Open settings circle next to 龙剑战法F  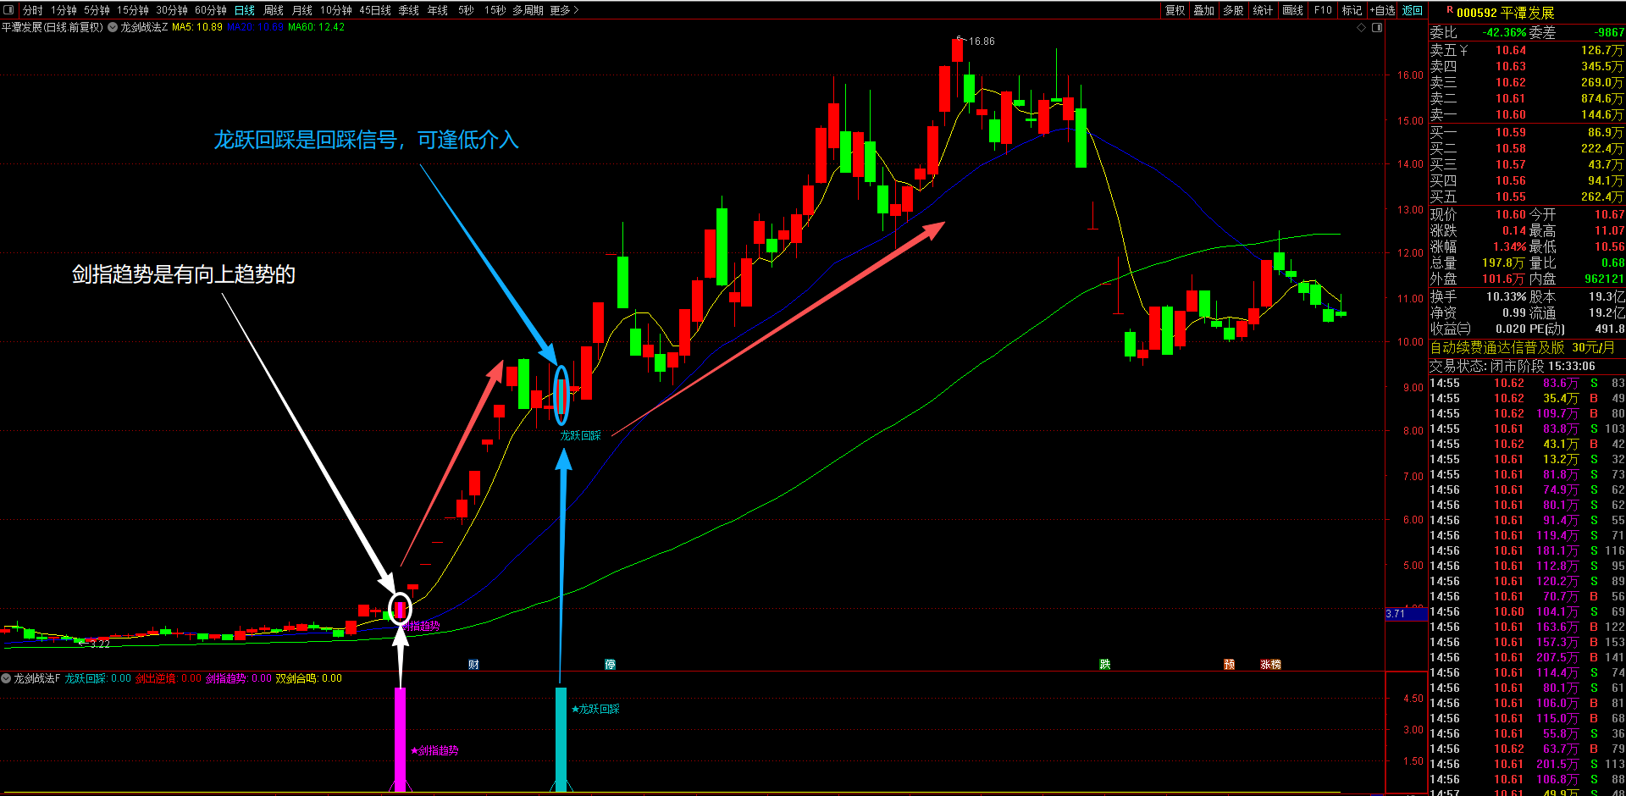[6, 678]
